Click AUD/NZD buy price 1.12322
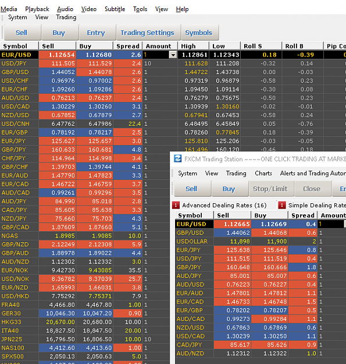346x364 pixels. click(x=269, y=354)
